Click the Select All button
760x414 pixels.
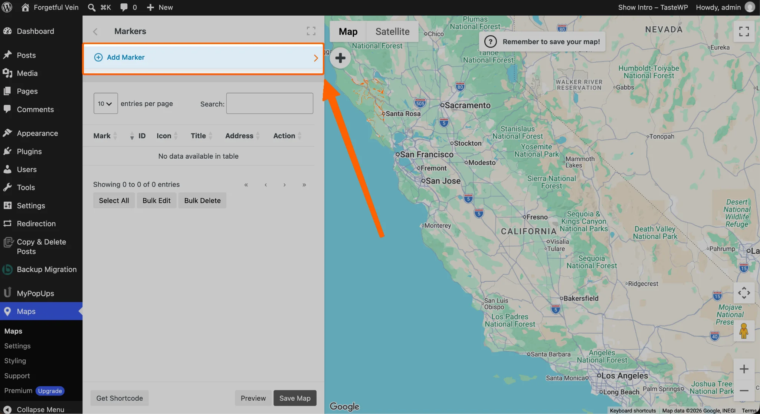click(114, 201)
